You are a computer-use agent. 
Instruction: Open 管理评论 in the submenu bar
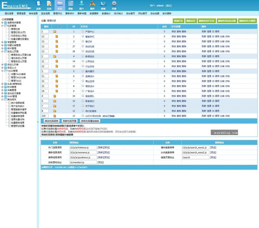(x=58, y=14)
